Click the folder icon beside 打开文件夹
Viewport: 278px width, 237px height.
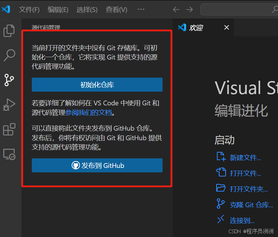click(221, 188)
